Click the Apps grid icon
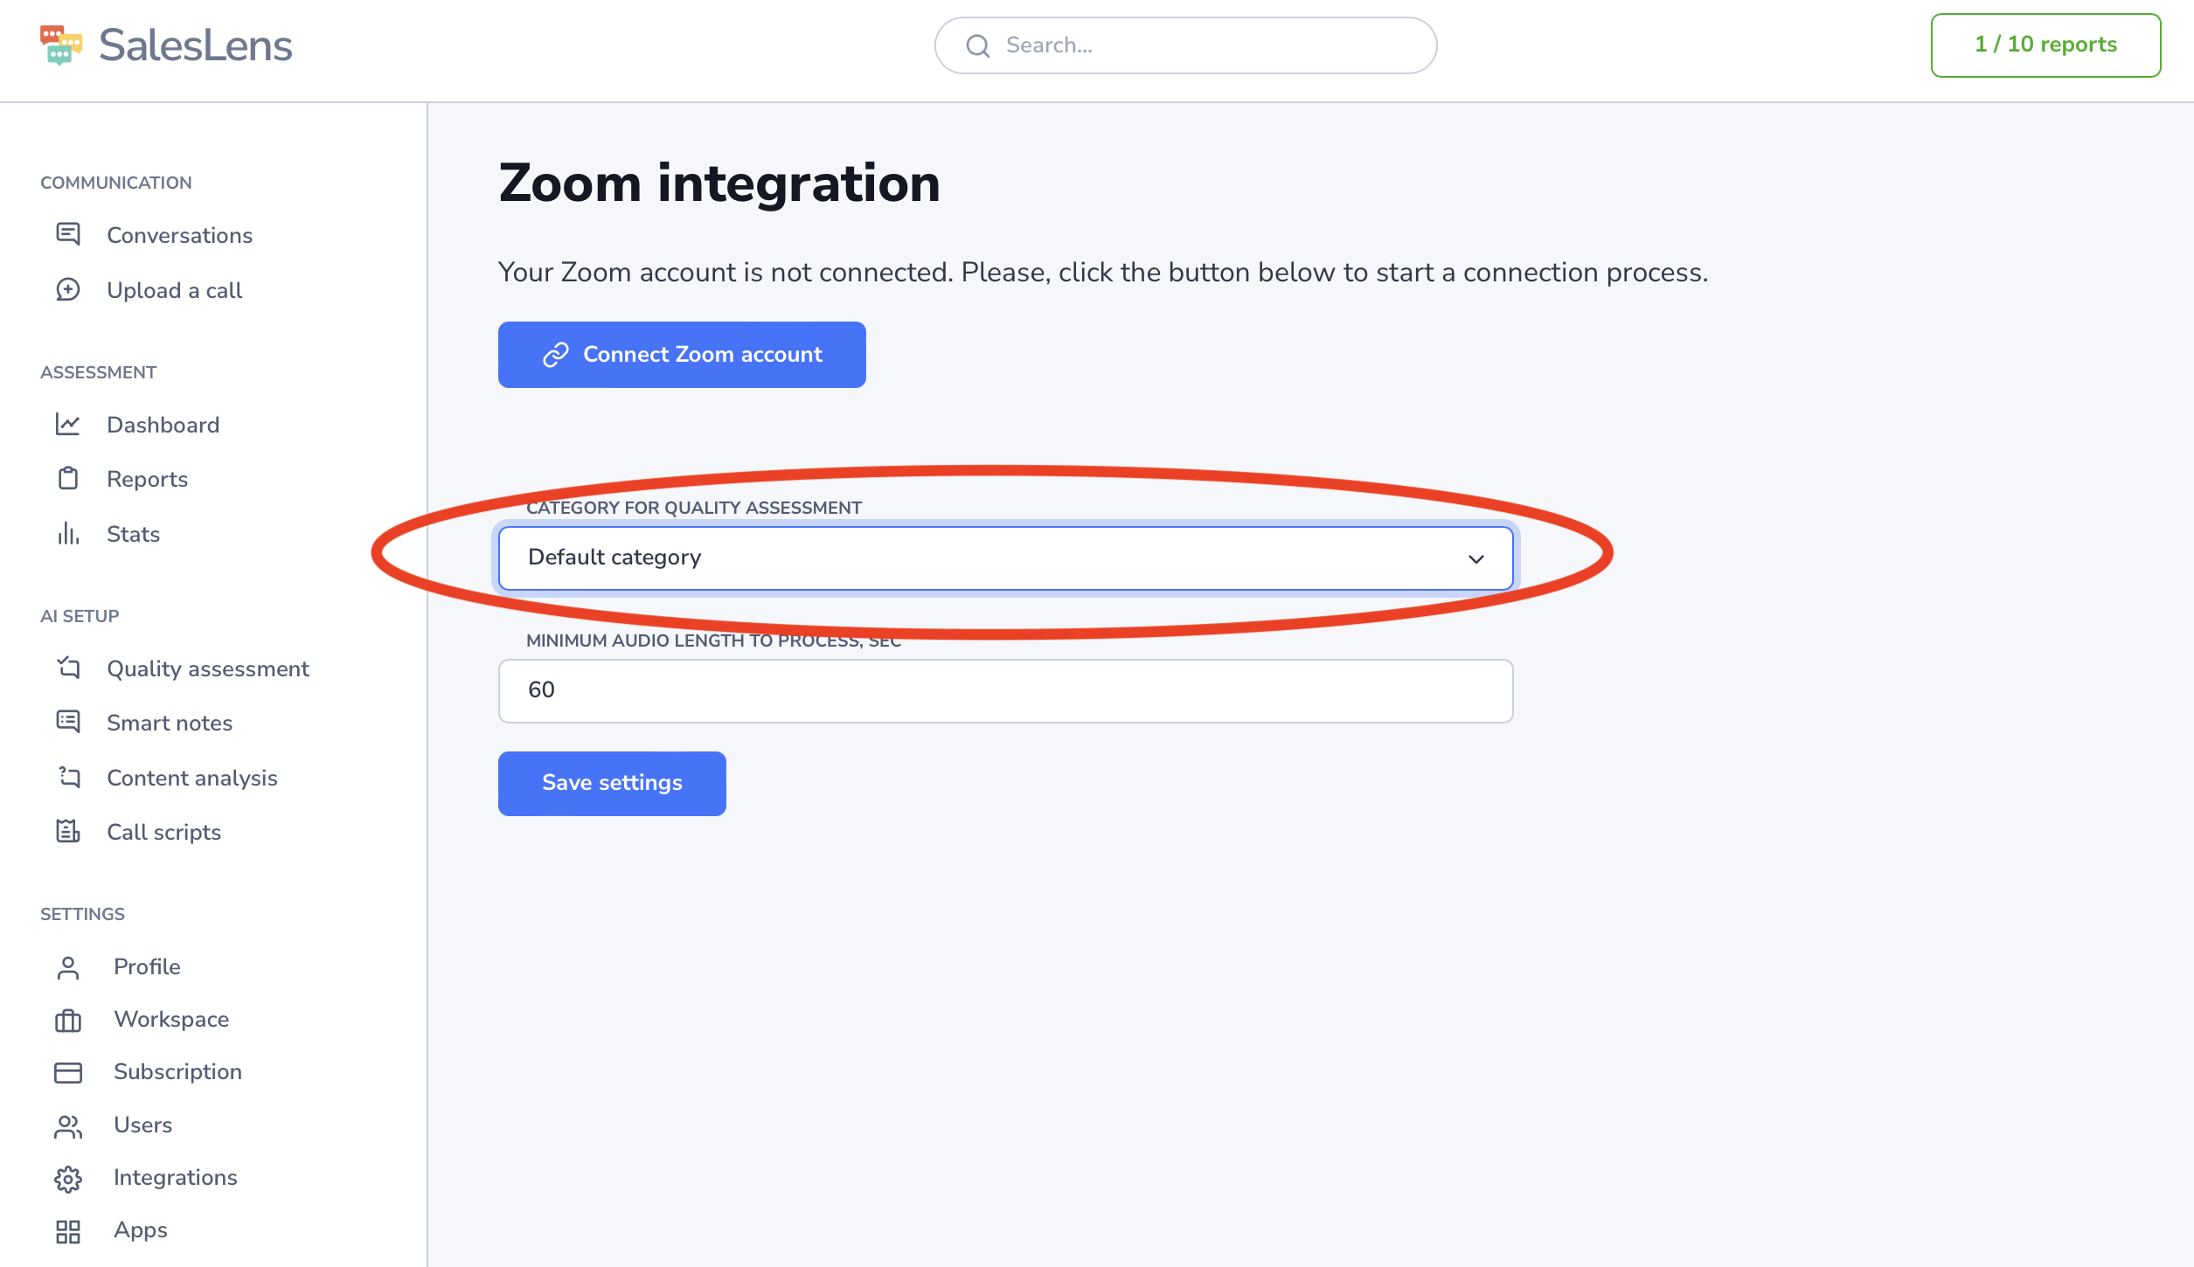Viewport: 2194px width, 1267px height. click(68, 1231)
